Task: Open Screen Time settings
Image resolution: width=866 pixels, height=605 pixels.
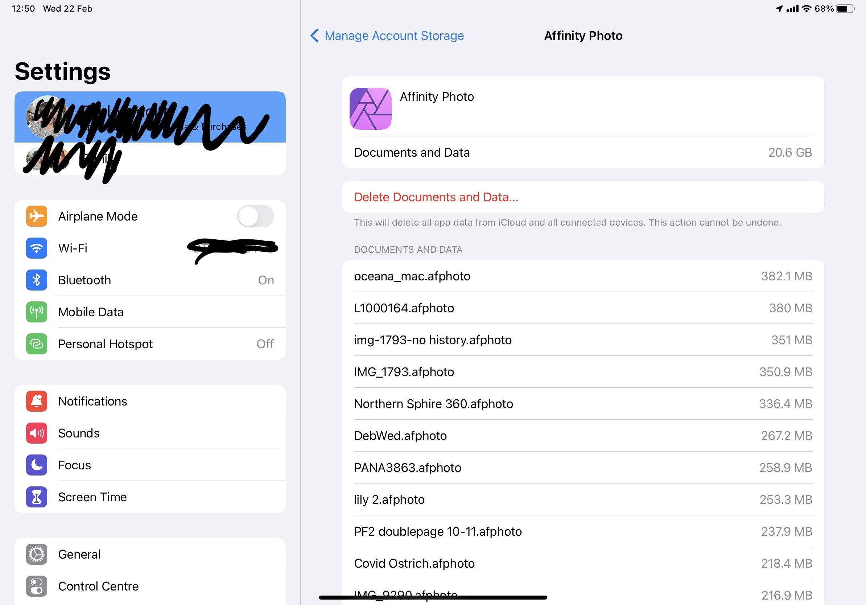Action: (x=150, y=497)
